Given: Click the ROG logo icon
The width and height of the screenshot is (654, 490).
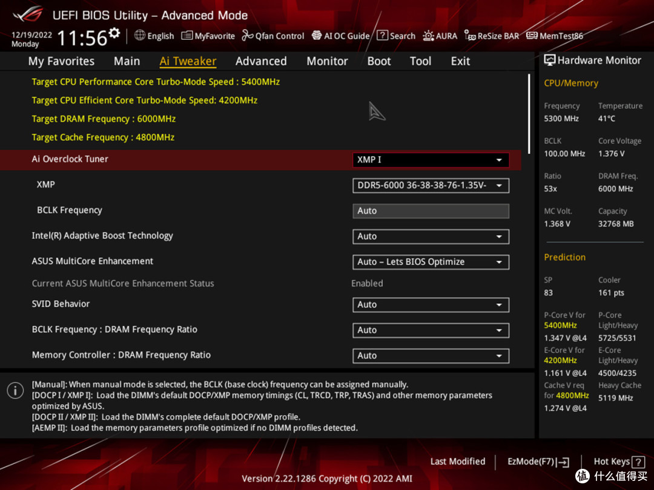Looking at the screenshot, I should [x=28, y=14].
